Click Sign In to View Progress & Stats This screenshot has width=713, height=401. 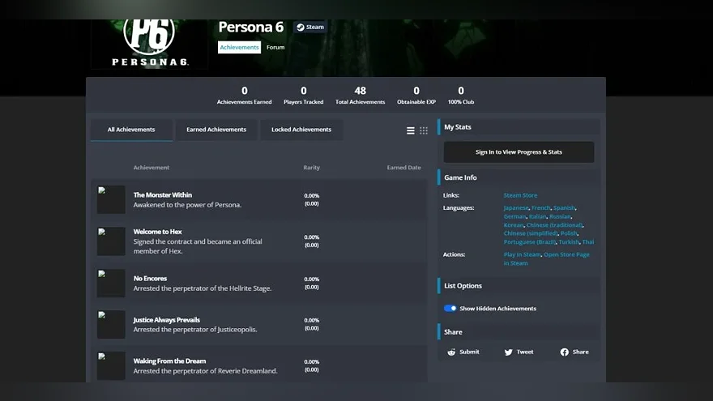(519, 151)
